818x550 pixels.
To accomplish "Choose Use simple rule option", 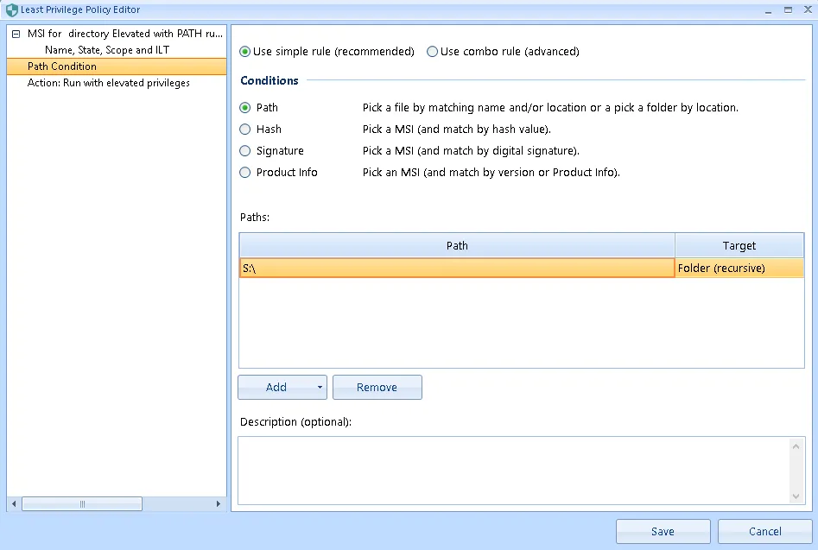I will (x=245, y=52).
